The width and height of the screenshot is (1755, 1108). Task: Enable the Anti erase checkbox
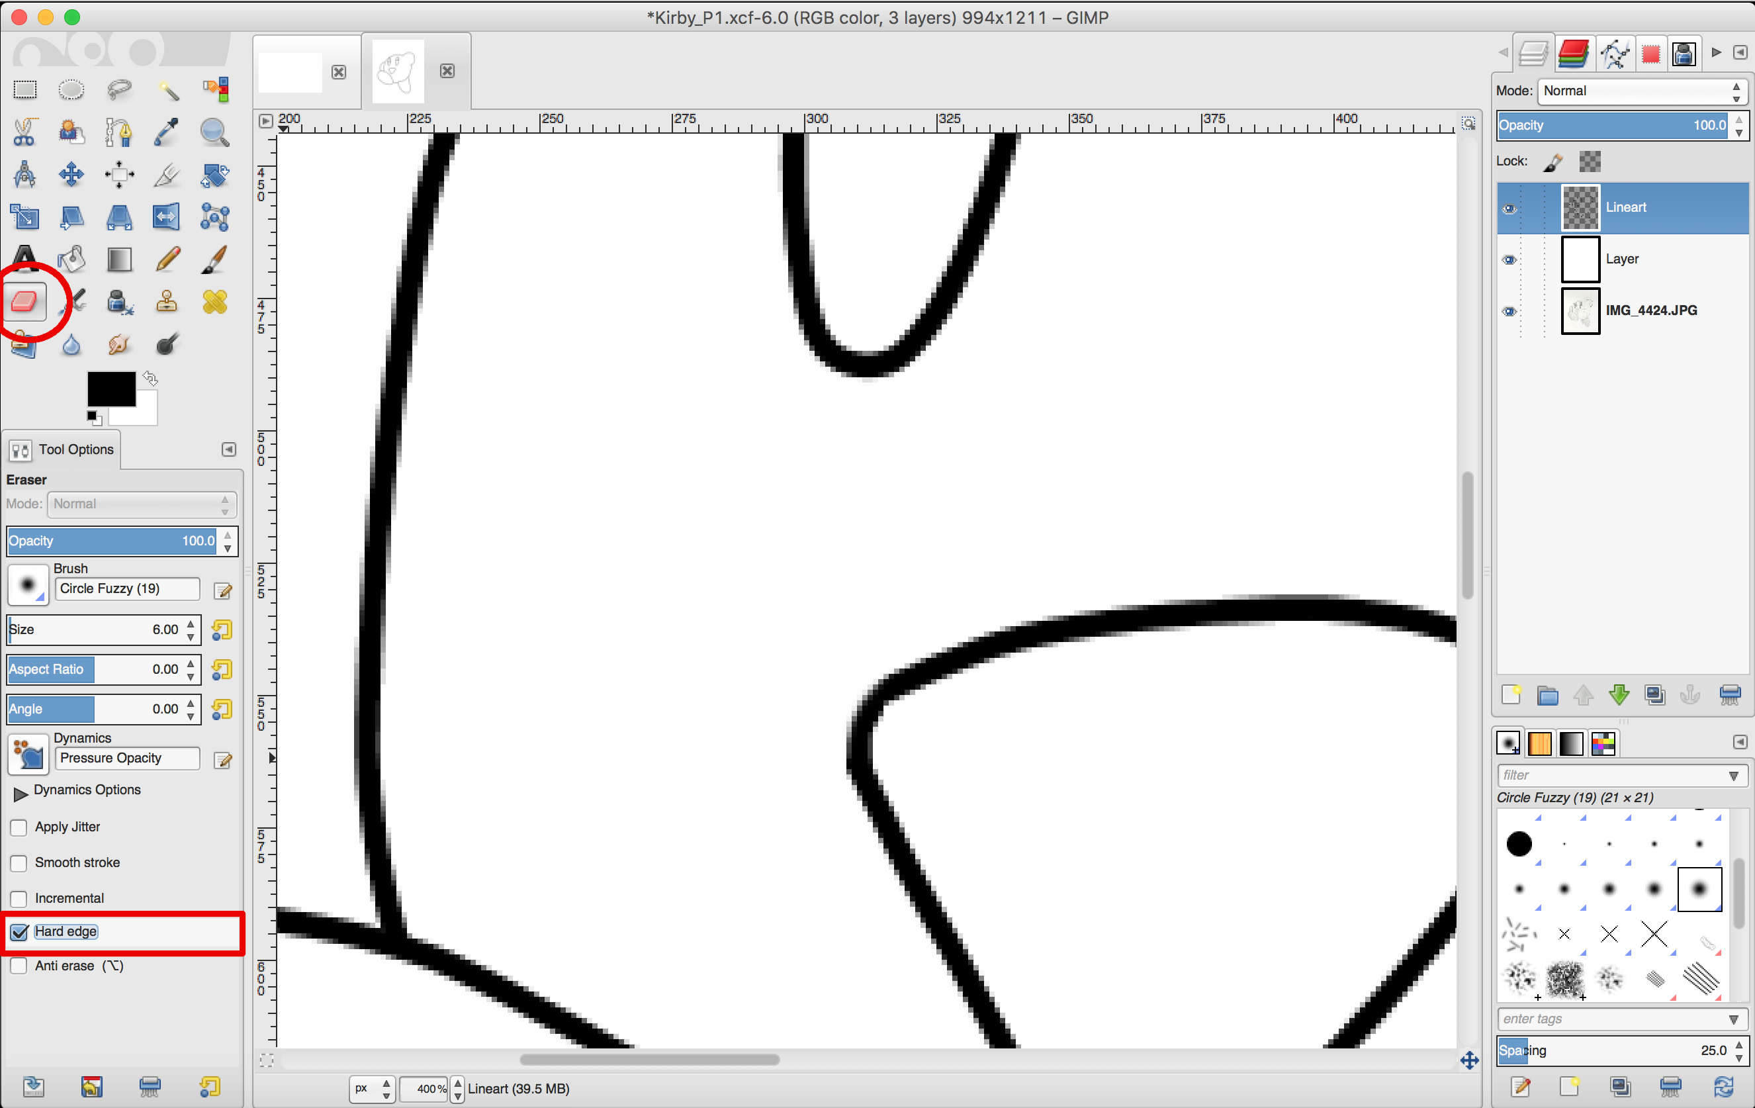click(x=20, y=966)
